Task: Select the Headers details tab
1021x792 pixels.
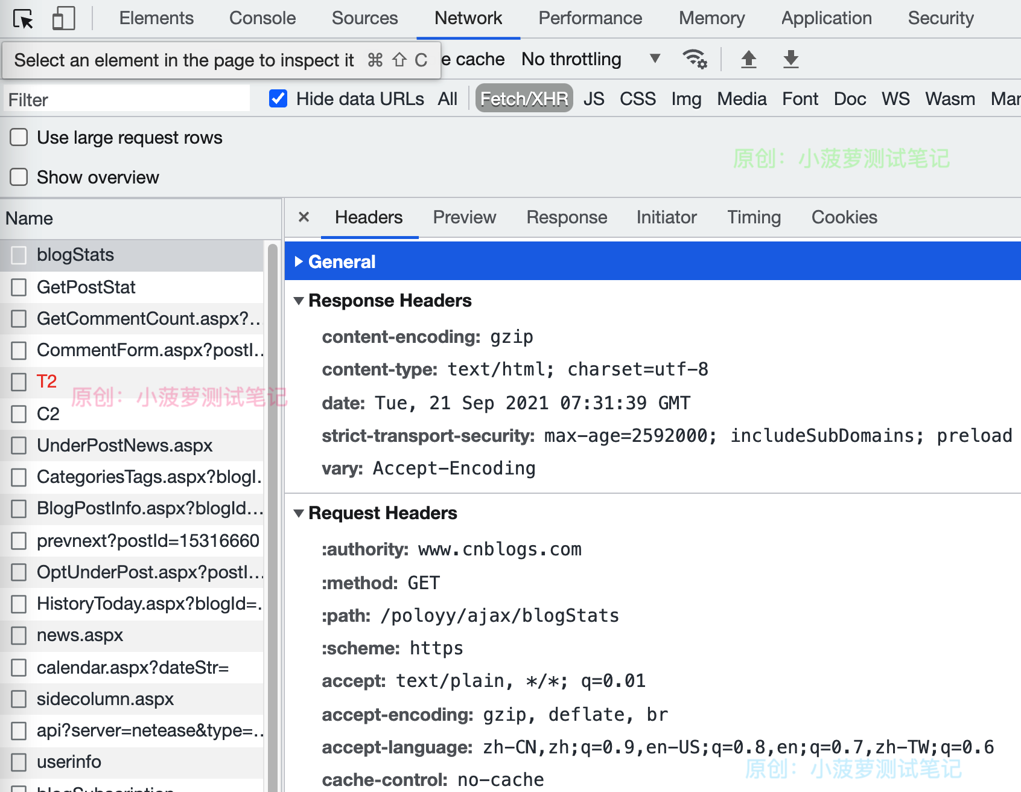Action: pyautogui.click(x=369, y=217)
